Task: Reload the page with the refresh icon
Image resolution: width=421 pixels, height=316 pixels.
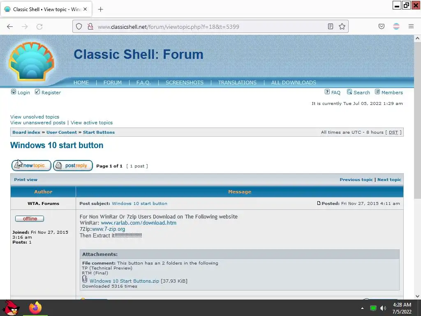Action: 39,26
